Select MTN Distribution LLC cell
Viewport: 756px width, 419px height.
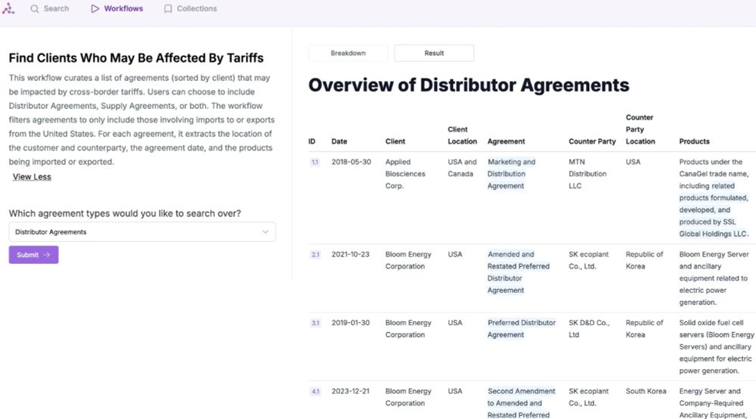coord(587,174)
